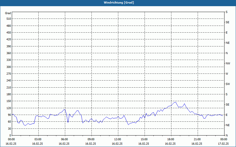Select the 18:00 time label
The image size is (236, 147).
(171, 139)
